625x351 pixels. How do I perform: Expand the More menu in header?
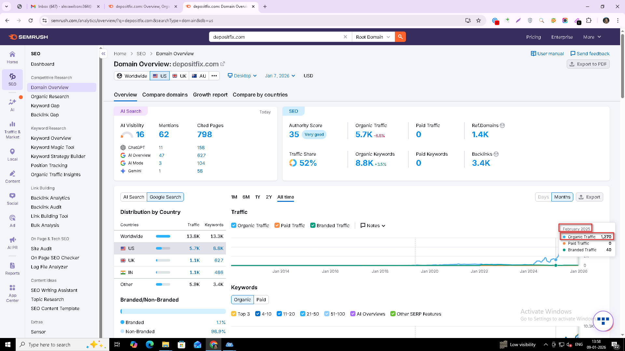592,37
